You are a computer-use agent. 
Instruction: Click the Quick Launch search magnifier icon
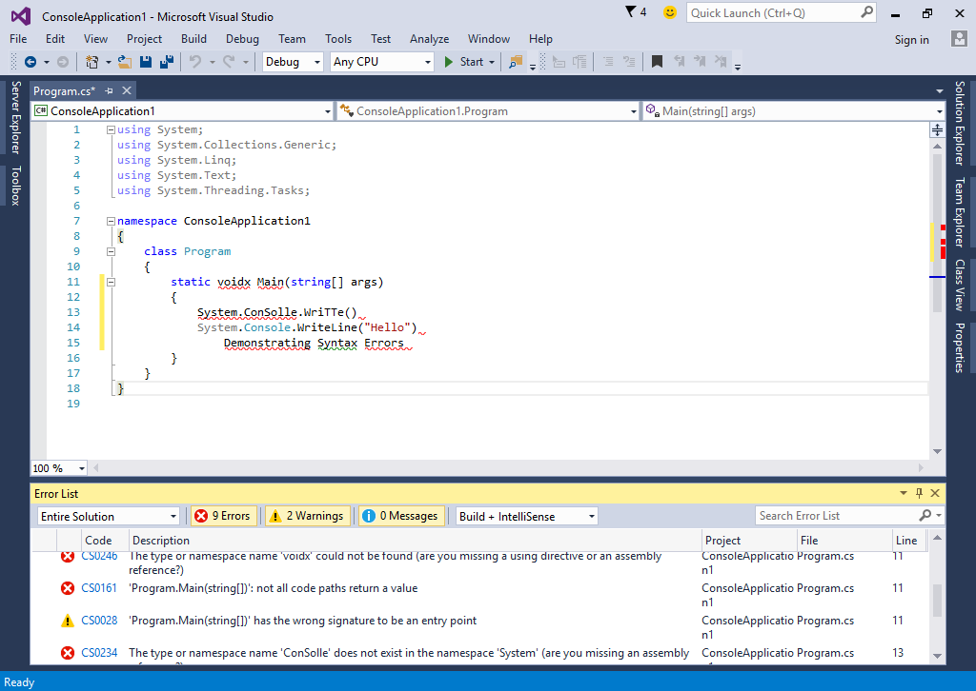[866, 12]
